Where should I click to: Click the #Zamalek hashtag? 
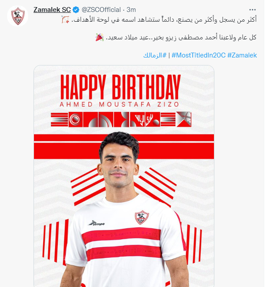pyautogui.click(x=242, y=55)
